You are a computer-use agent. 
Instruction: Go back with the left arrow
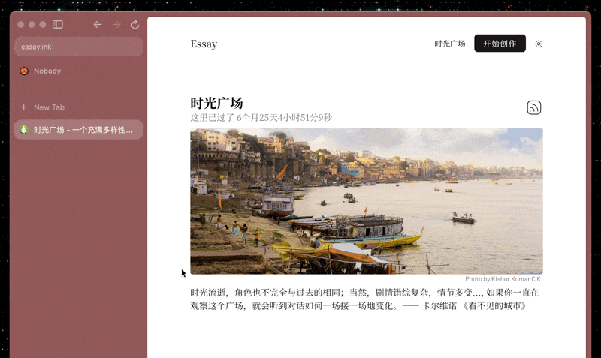98,25
